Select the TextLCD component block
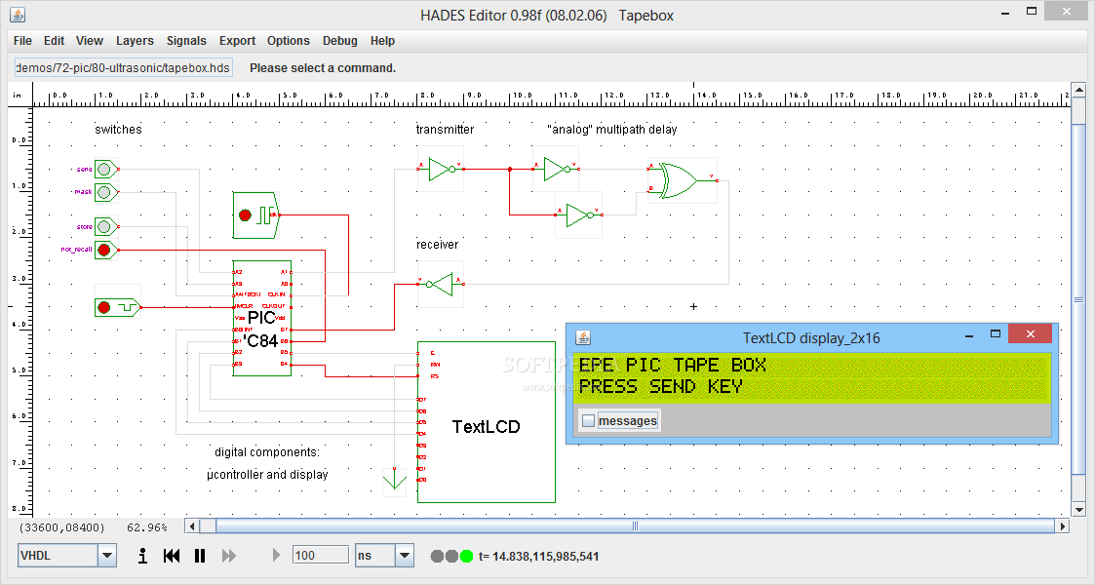The height and width of the screenshot is (585, 1095). (486, 421)
